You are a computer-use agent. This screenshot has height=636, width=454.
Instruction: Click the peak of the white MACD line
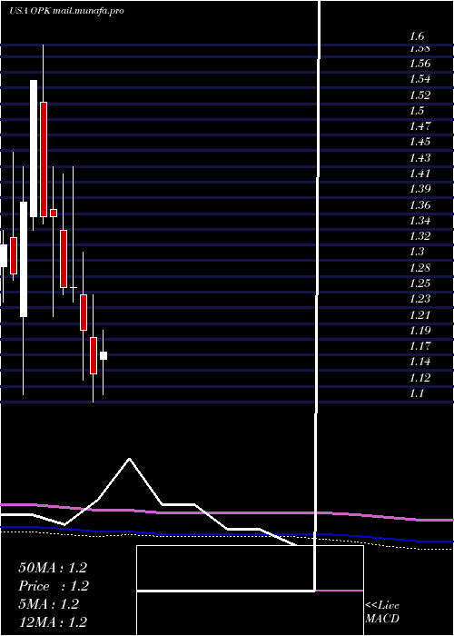pyautogui.click(x=129, y=459)
